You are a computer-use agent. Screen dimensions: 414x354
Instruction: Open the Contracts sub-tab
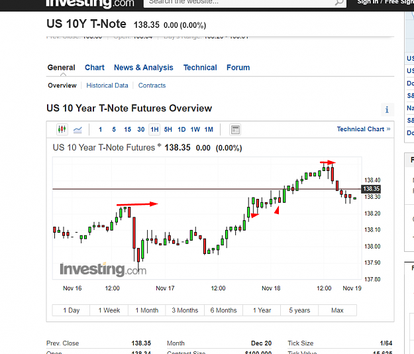click(152, 86)
